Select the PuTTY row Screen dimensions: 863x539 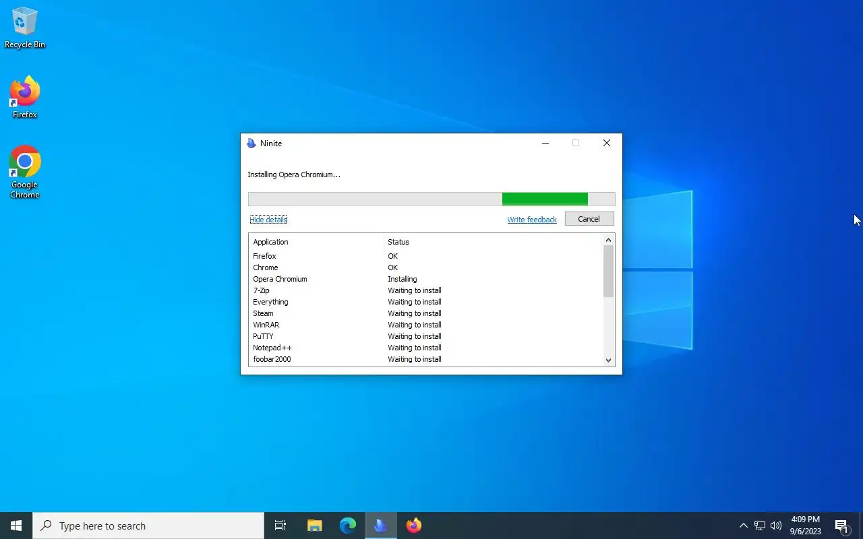coord(425,336)
